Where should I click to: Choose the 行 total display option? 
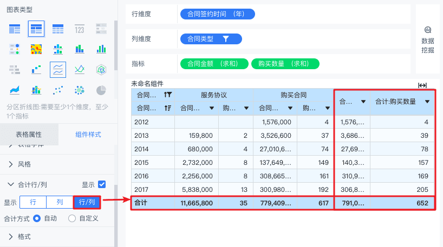(33, 202)
